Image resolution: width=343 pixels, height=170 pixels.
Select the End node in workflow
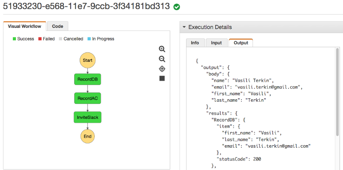[87, 136]
